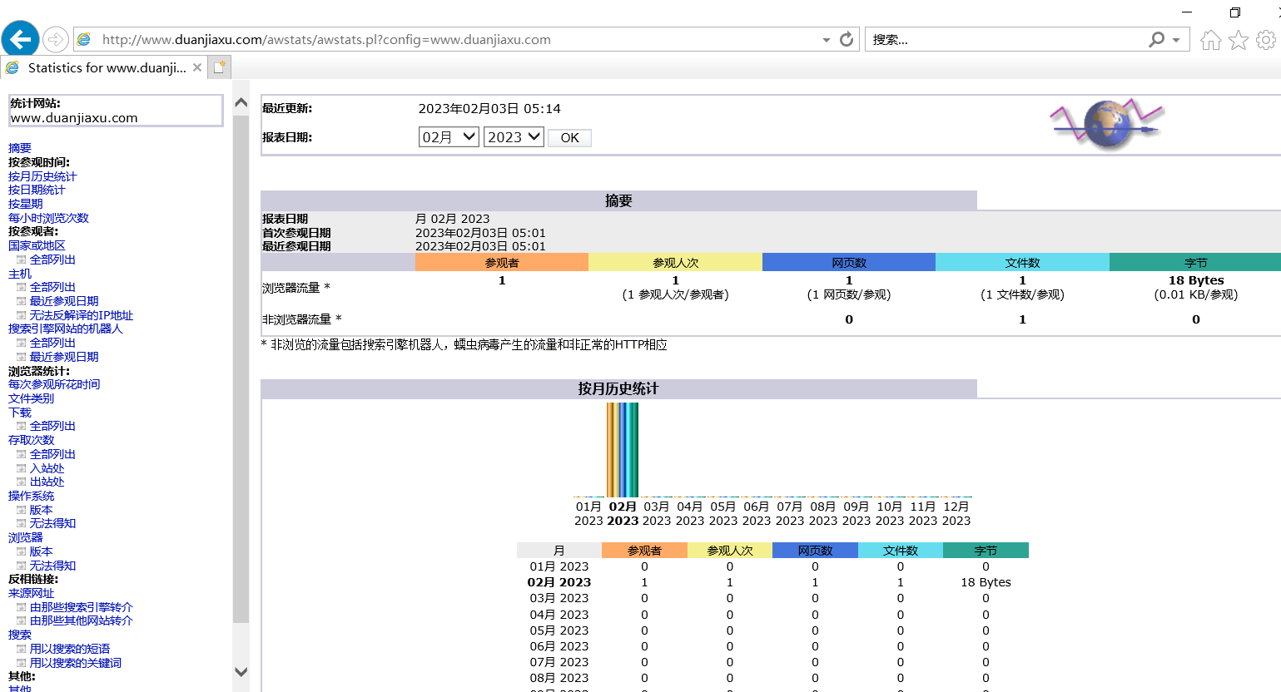Close the Statistics for www.duanji tab
This screenshot has height=692, width=1281.
pyautogui.click(x=197, y=67)
